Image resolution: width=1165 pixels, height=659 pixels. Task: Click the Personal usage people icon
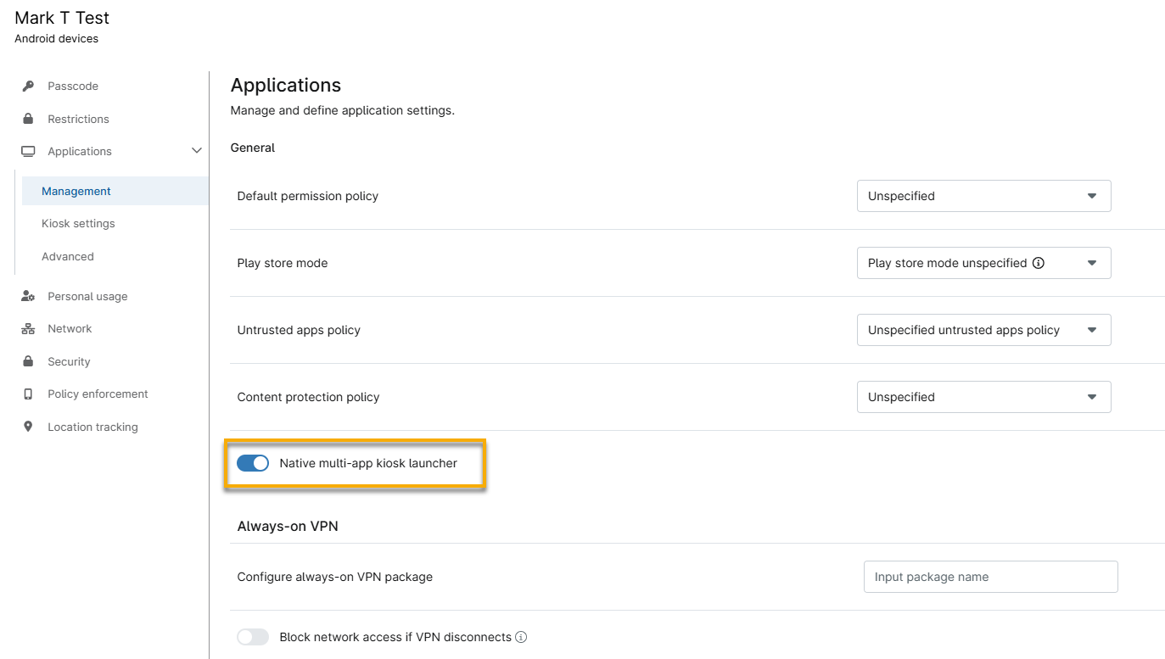[28, 297]
